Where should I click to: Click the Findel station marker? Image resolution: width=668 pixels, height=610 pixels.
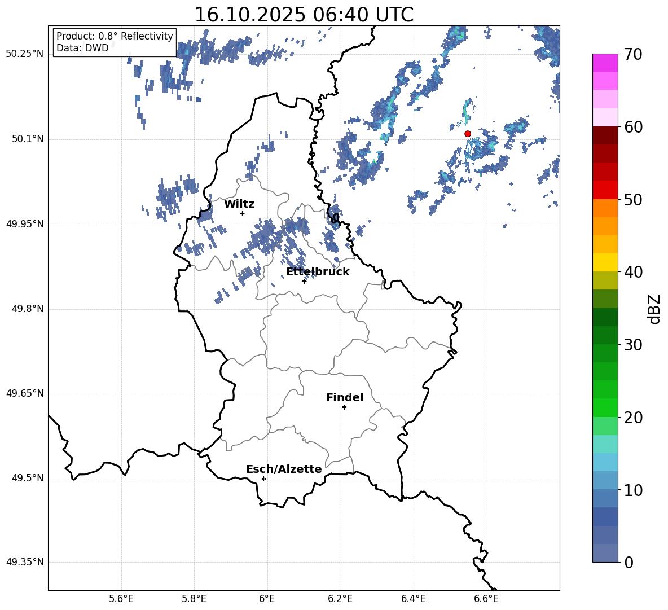pyautogui.click(x=344, y=407)
